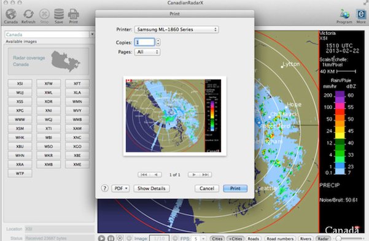Cancel the print dialog
This screenshot has height=241, width=369.
207,188
